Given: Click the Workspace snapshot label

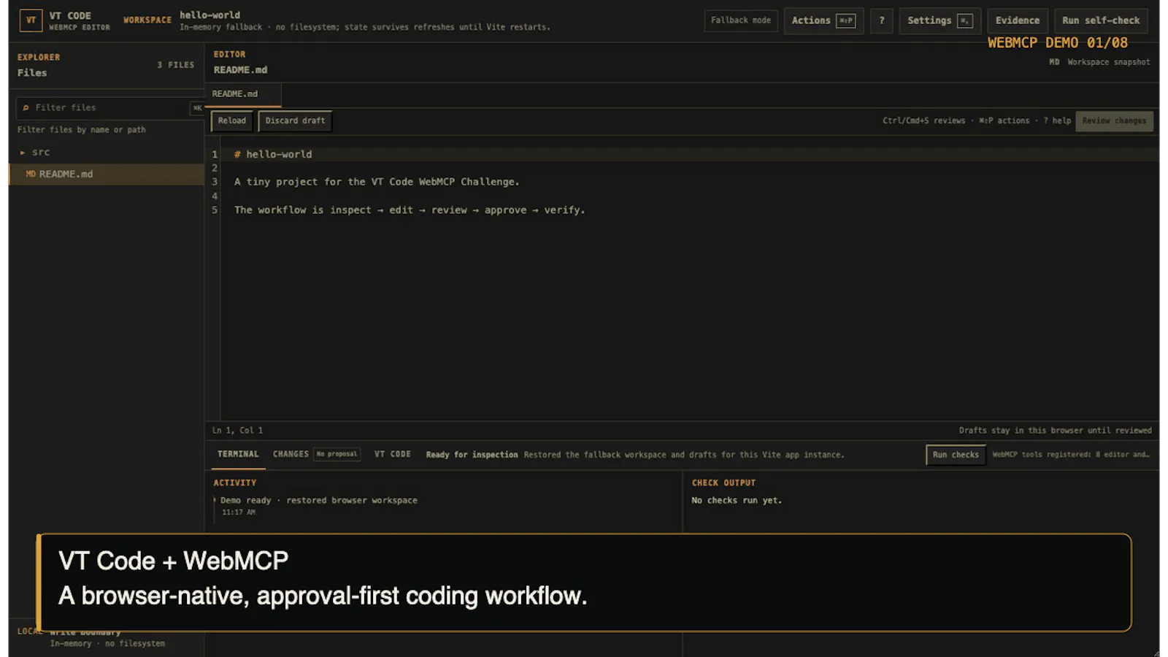Looking at the screenshot, I should pos(1108,62).
